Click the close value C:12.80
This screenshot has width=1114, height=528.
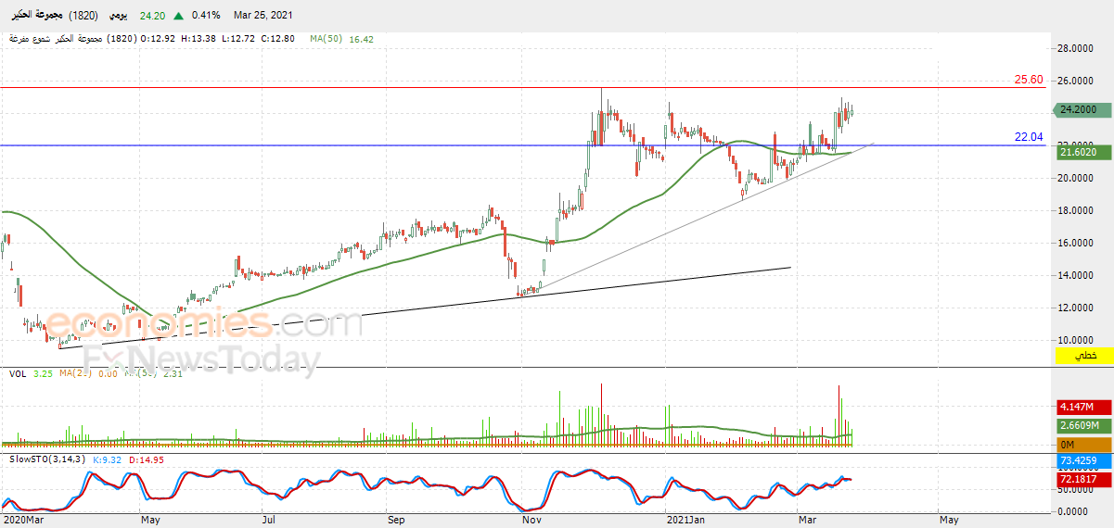point(276,40)
